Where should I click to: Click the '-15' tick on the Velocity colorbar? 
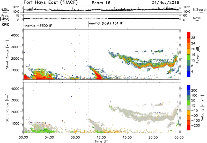[194, 110]
